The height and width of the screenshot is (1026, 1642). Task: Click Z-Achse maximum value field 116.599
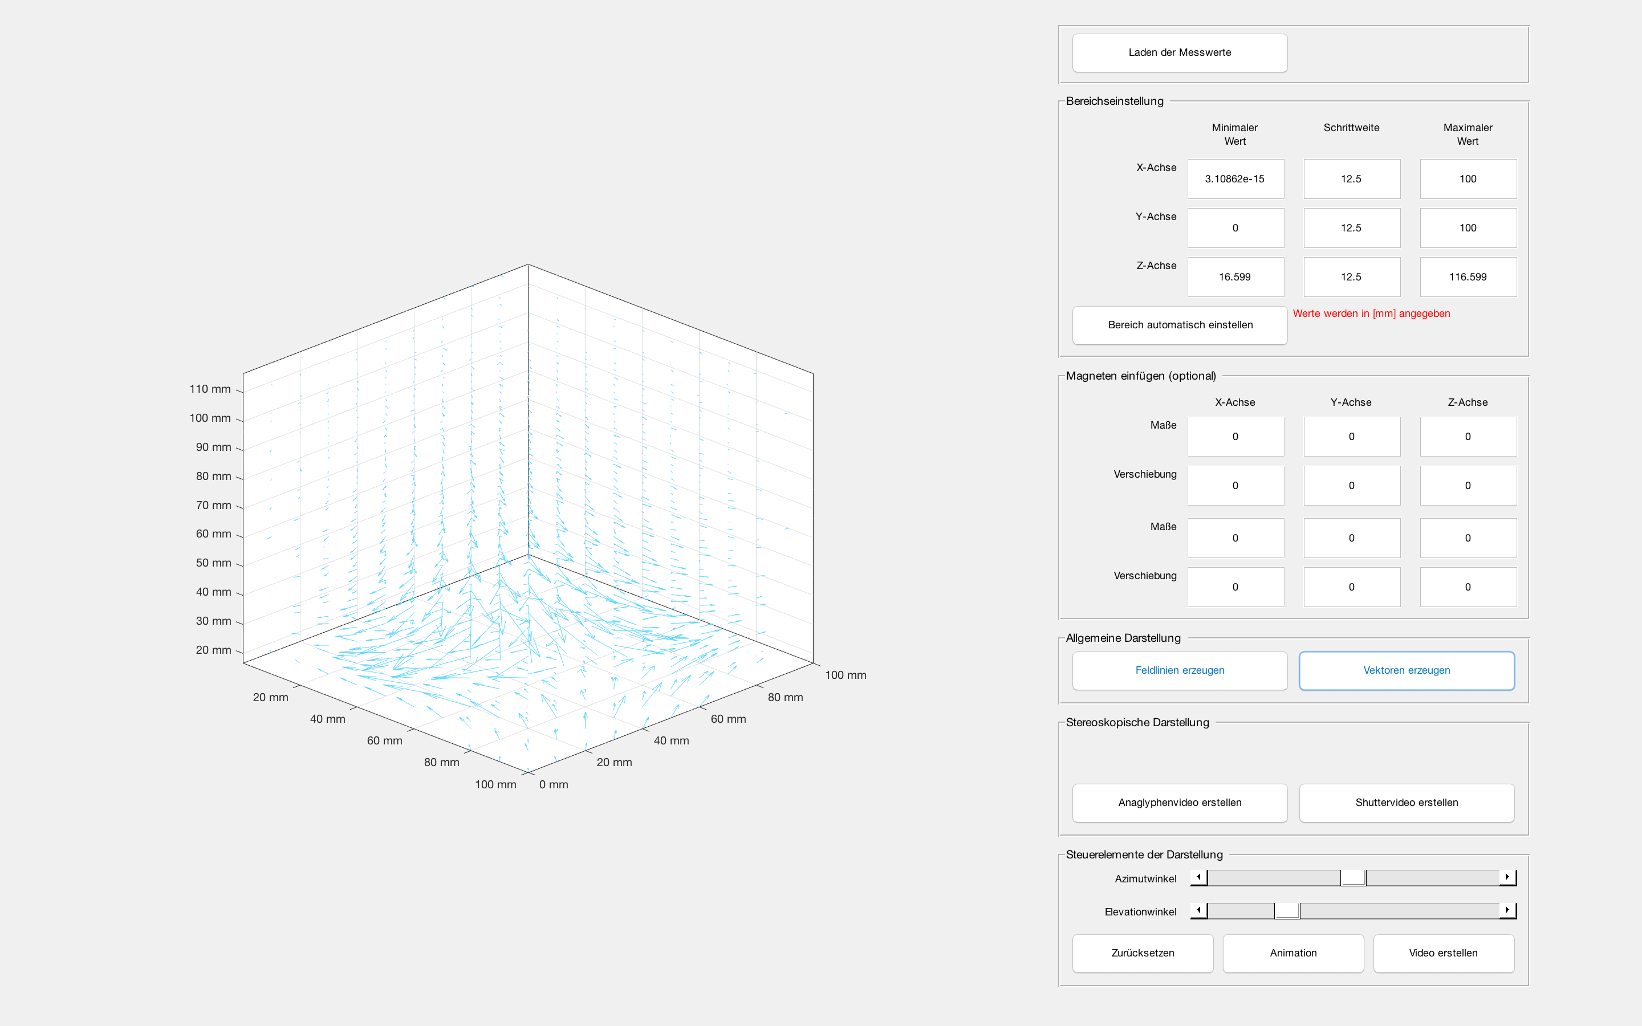coord(1468,277)
